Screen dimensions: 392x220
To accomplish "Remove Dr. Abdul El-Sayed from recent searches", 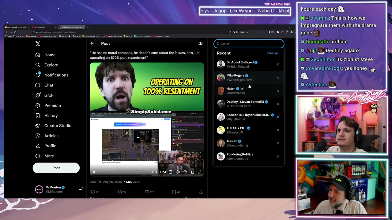I will pos(278,64).
